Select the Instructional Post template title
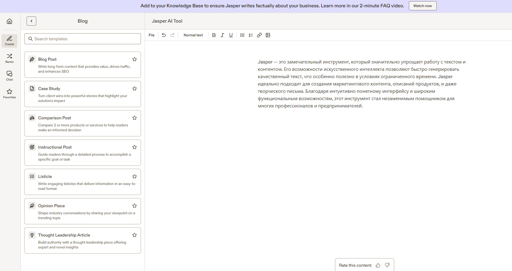 (x=55, y=147)
